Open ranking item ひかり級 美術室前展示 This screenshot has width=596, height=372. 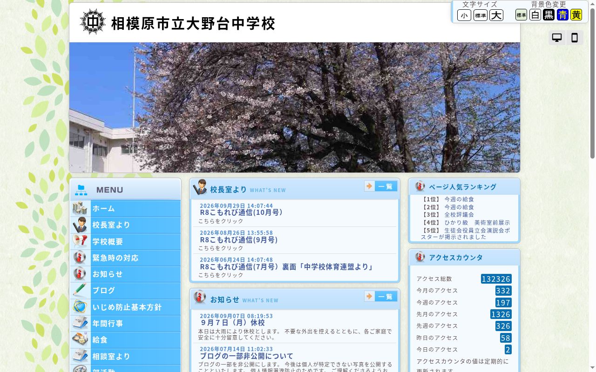pyautogui.click(x=477, y=223)
